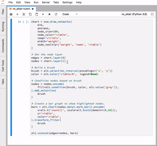Click the 'node_tooltip=' code line

coord(70,45)
